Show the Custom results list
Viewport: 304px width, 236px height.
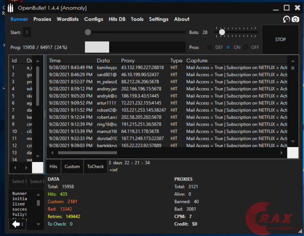coord(72,167)
